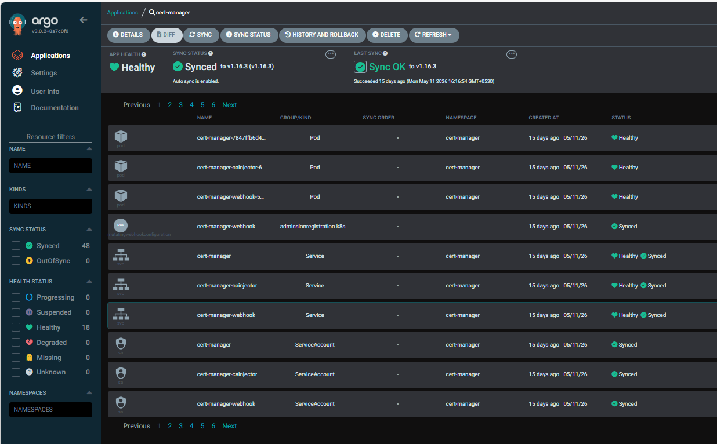Open Settings in the sidebar

pyautogui.click(x=44, y=73)
